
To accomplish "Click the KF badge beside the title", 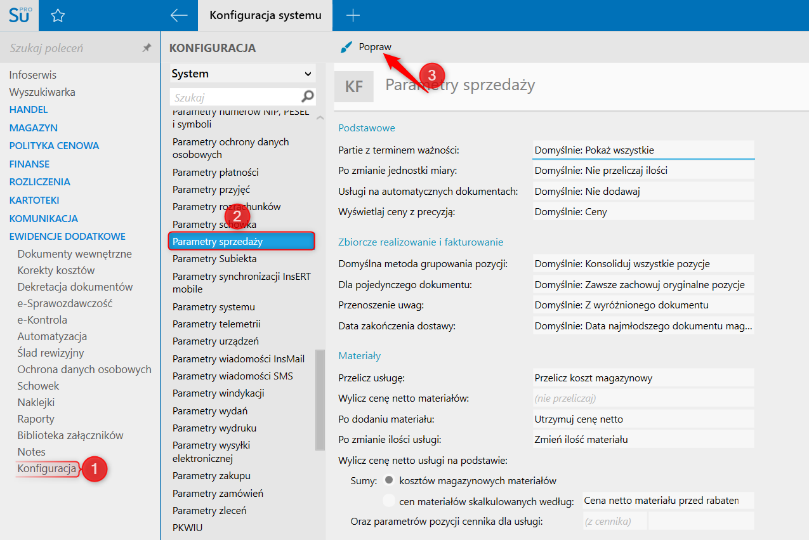I will [354, 86].
